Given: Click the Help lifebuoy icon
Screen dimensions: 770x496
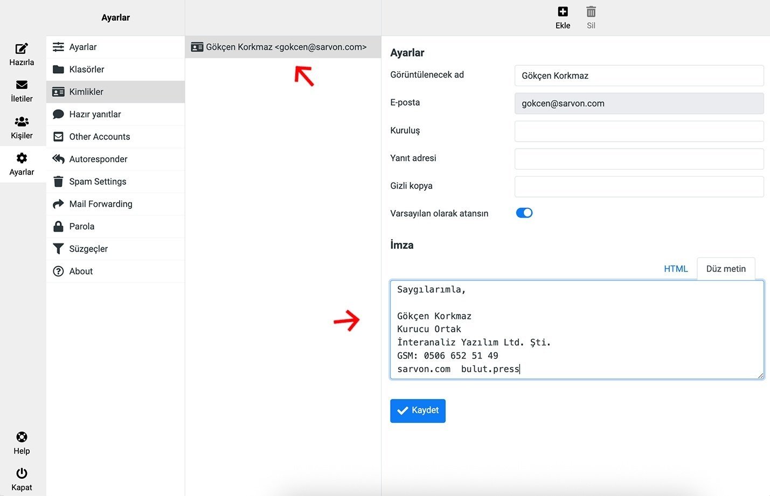Looking at the screenshot, I should pos(22,437).
